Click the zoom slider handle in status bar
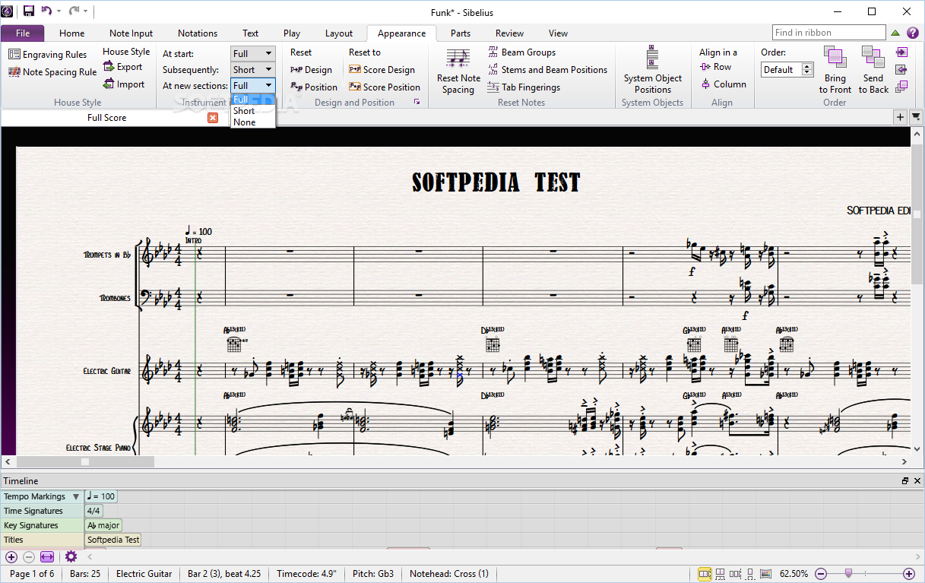The image size is (925, 583). 849,573
